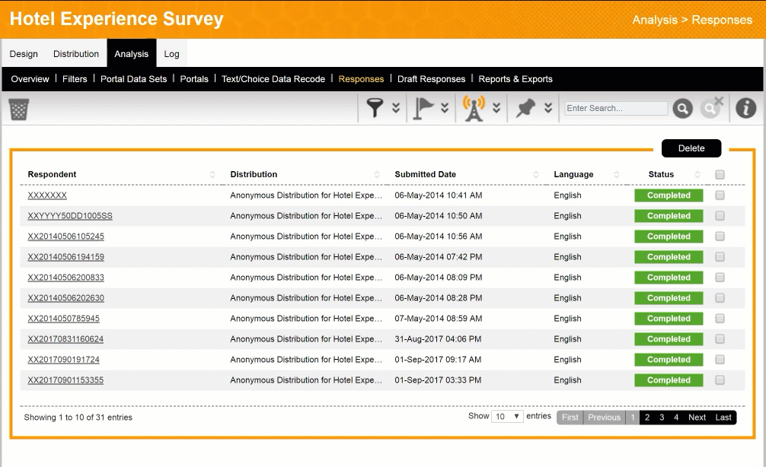766x467 pixels.
Task: Expand the chevron next to filter funnel
Action: pos(396,108)
